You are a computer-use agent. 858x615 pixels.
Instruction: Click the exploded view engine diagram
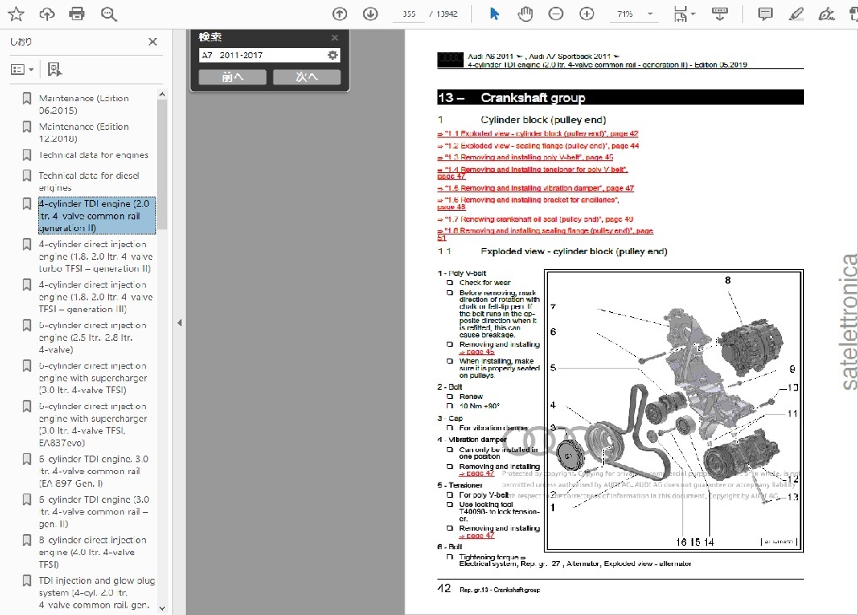tap(674, 411)
